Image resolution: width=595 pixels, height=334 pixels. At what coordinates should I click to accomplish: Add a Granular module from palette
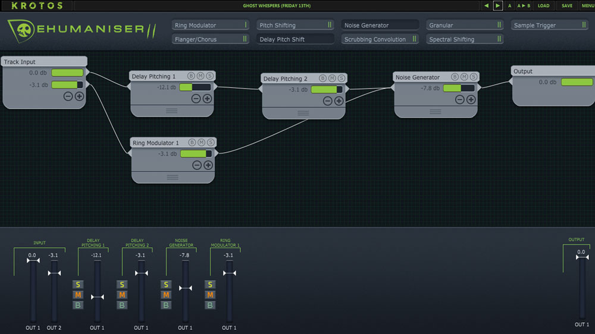point(465,25)
